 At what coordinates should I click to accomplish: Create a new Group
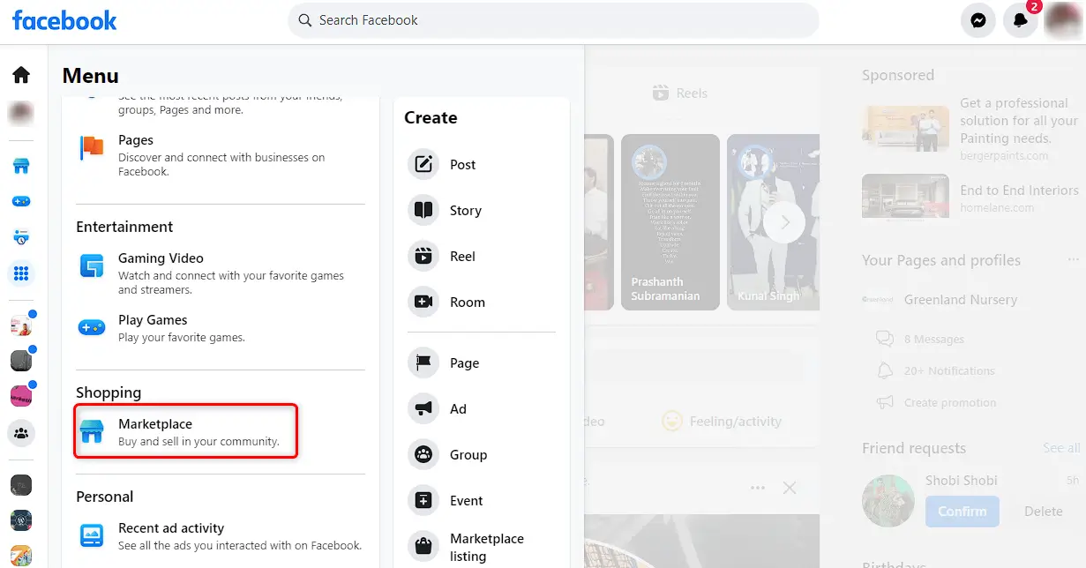click(482, 454)
